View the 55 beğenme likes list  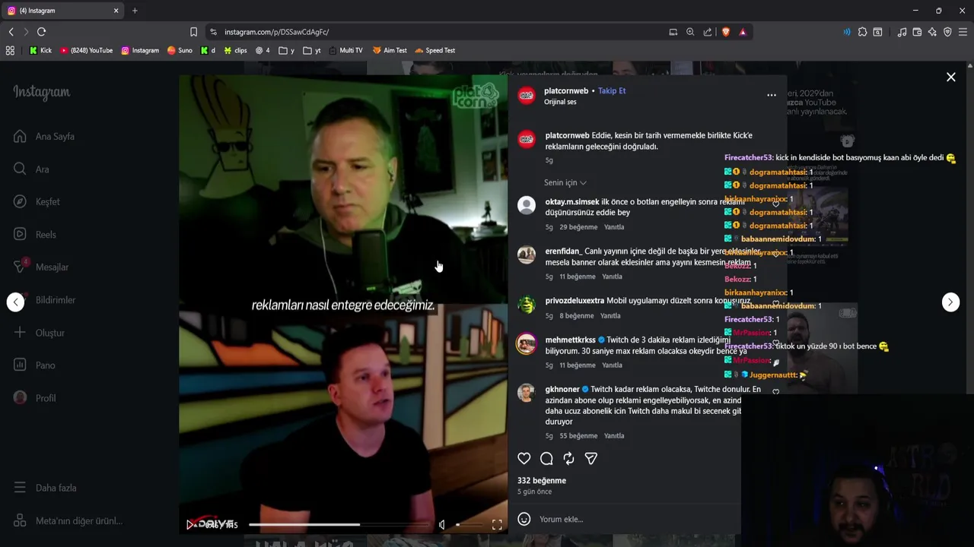[579, 436]
